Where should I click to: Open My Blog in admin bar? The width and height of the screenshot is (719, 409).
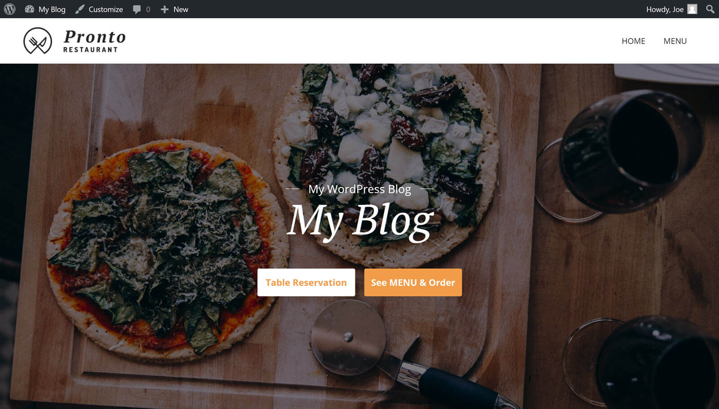[52, 9]
